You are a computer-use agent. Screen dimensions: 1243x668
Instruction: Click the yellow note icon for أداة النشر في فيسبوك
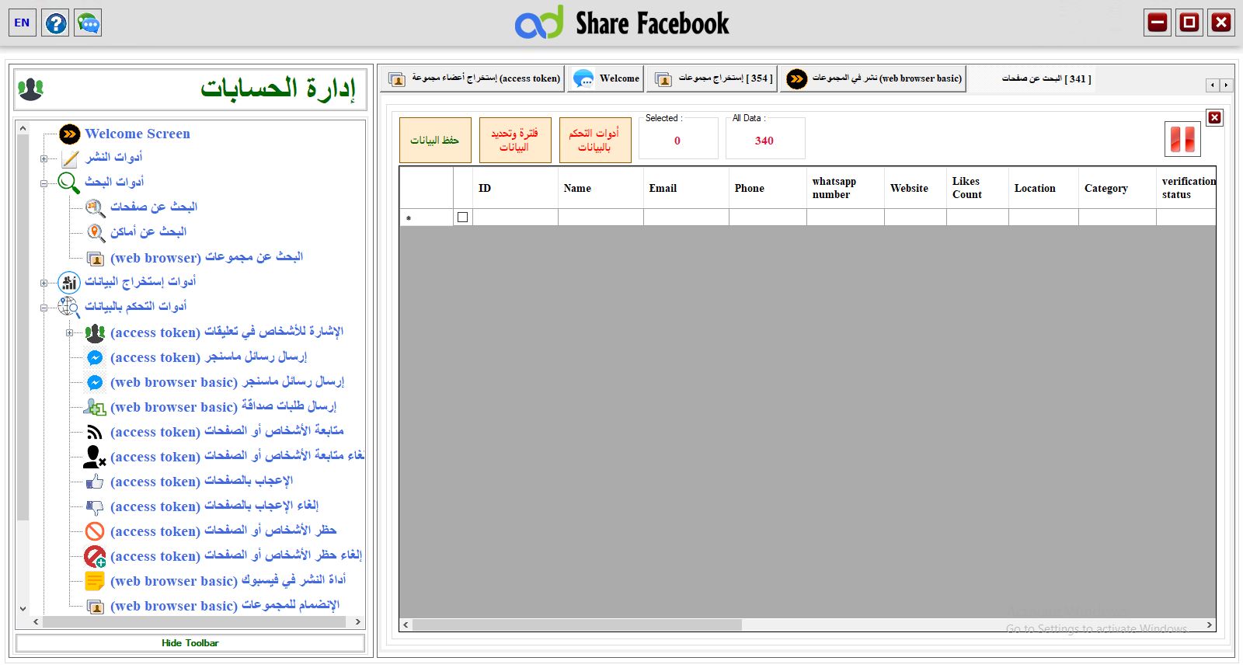tap(95, 581)
